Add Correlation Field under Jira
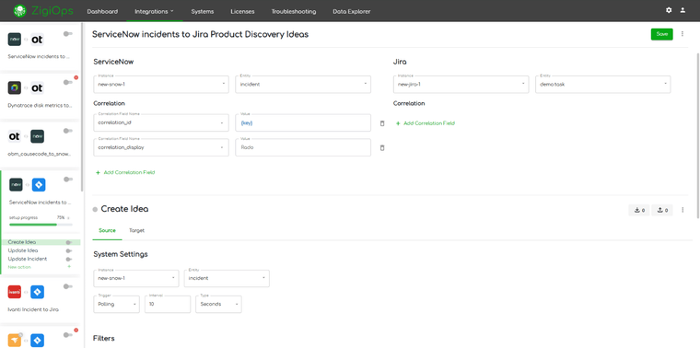Screen dimensions: 700x348 tap(425, 123)
